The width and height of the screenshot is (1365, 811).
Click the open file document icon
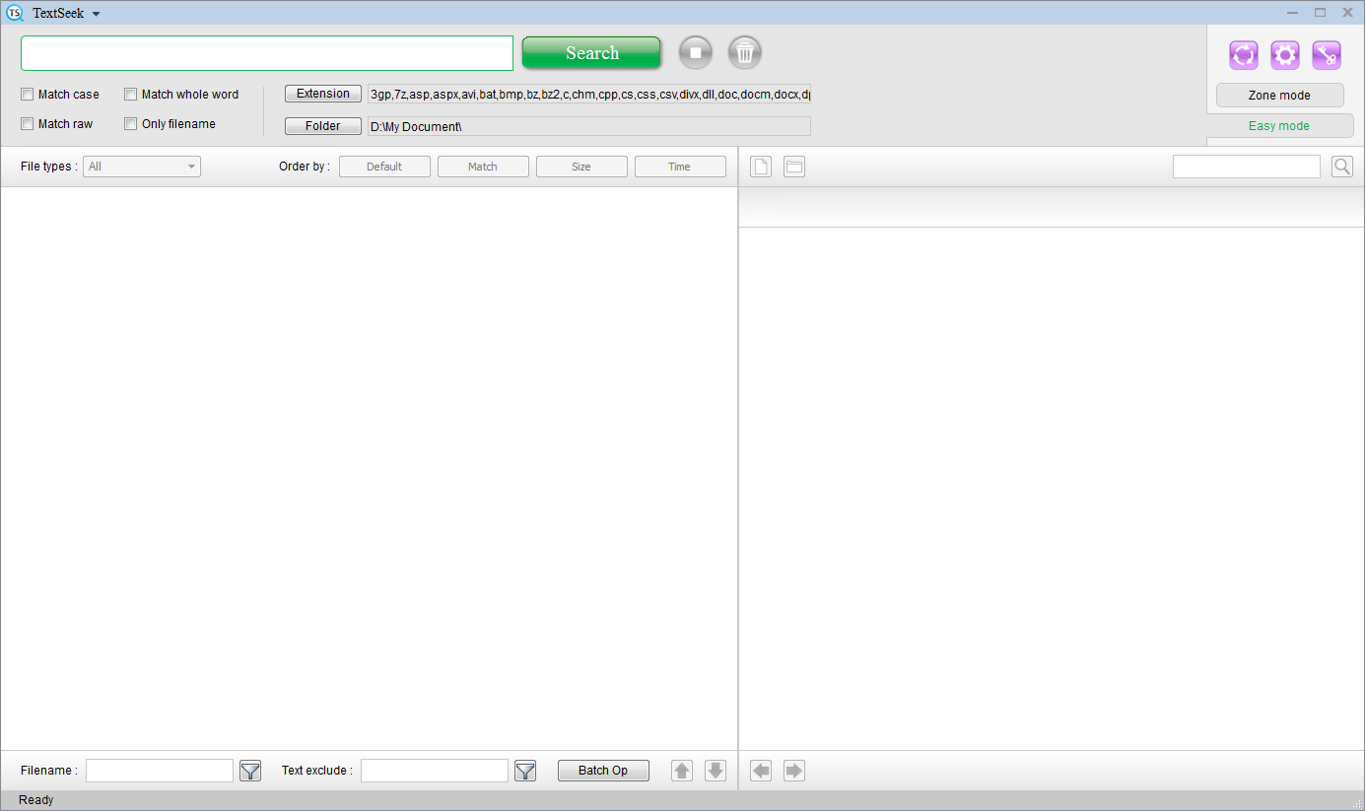(x=761, y=167)
